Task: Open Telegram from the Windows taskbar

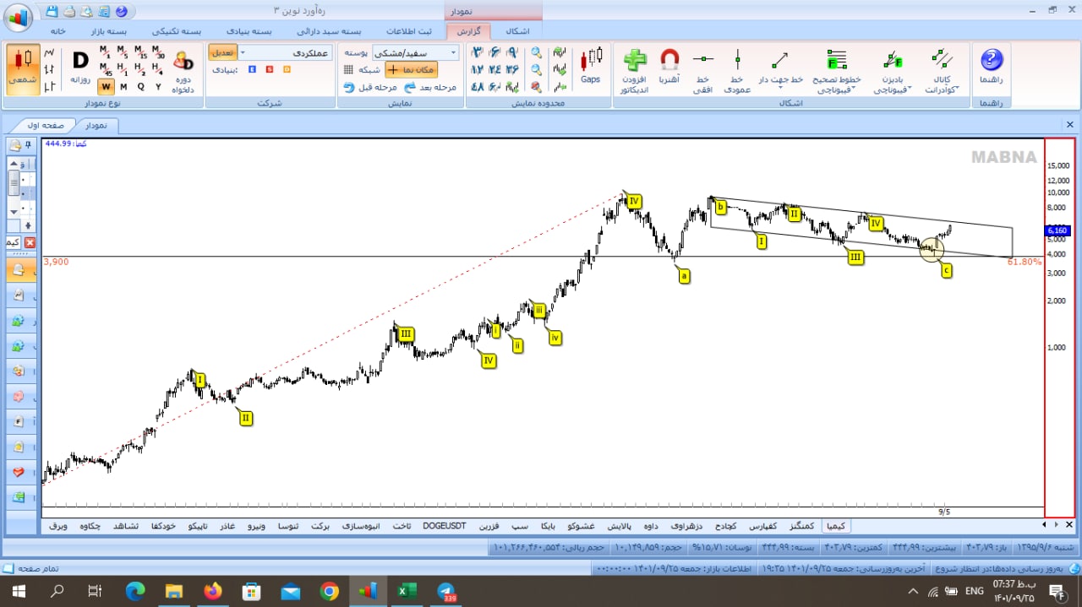Action: (x=445, y=591)
